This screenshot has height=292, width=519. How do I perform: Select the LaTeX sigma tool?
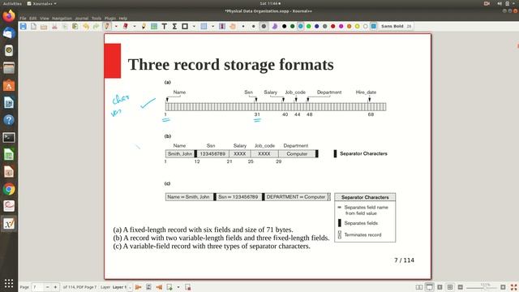click(174, 27)
